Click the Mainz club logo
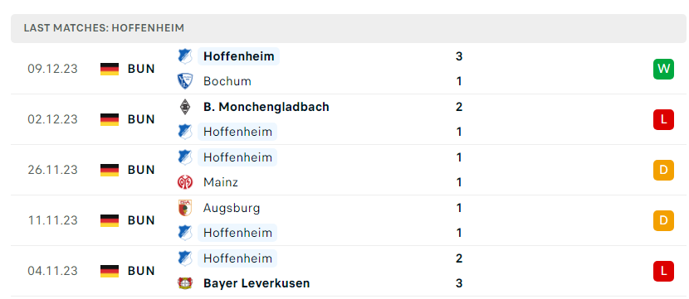This screenshot has width=689, height=299. 185,182
